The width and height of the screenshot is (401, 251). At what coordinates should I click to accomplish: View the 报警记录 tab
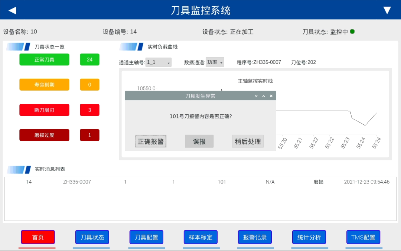[x=255, y=237]
